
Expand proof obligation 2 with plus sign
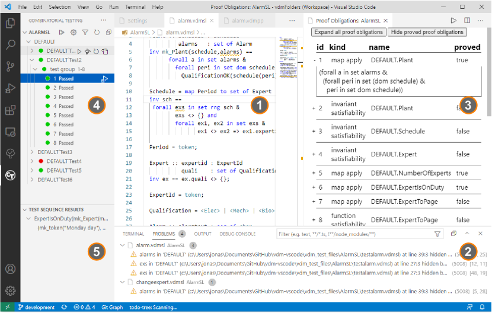pos(314,108)
